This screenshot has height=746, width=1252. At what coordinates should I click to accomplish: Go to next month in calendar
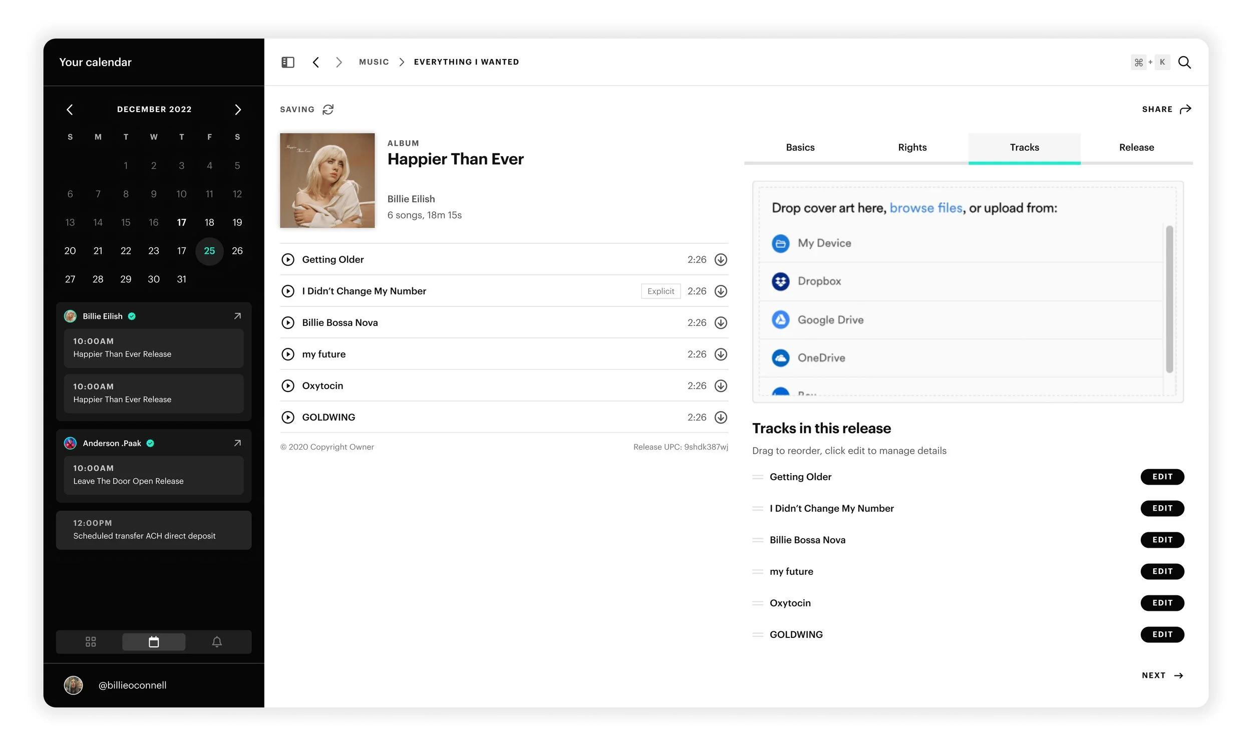[238, 109]
